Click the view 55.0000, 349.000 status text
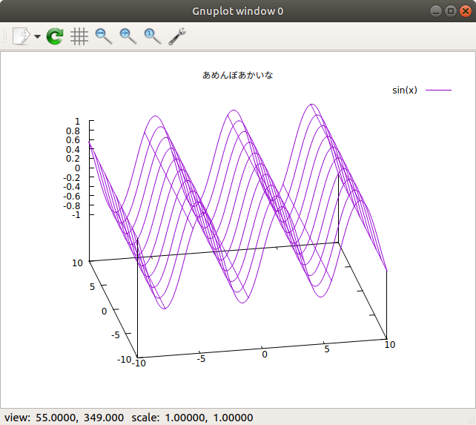This screenshot has width=476, height=425. (x=64, y=418)
